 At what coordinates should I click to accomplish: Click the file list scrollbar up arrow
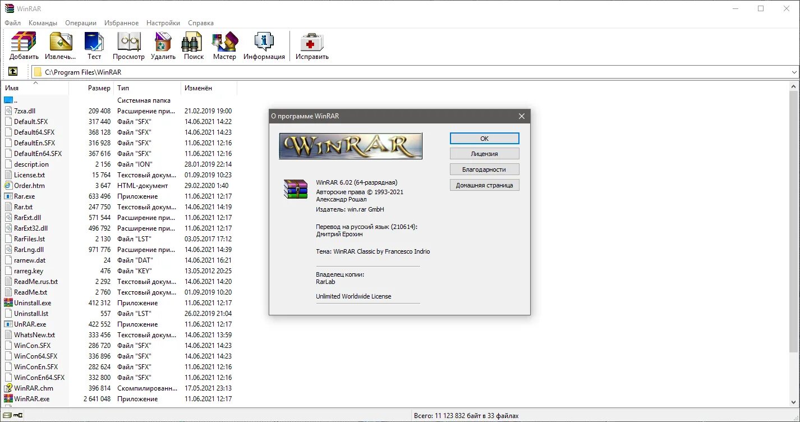(x=794, y=86)
